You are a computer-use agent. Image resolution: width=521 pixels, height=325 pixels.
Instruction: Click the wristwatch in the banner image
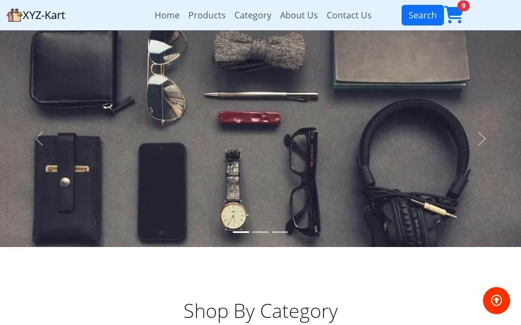click(x=233, y=191)
